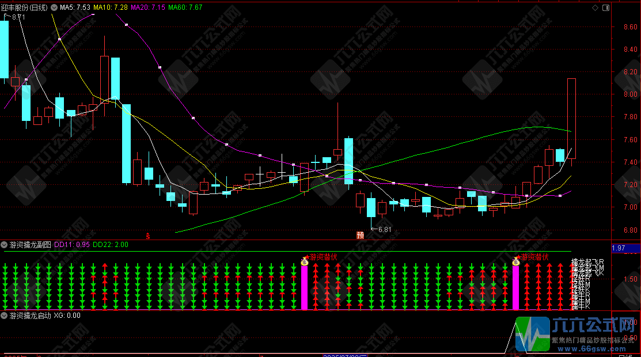Select the MA60 indicator label
This screenshot has width=641, height=357.
click(x=185, y=7)
